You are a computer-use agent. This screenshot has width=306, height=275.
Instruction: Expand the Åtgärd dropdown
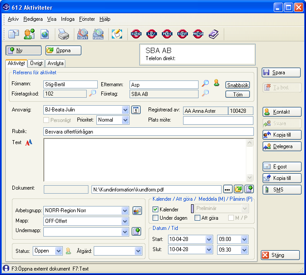tap(138, 251)
